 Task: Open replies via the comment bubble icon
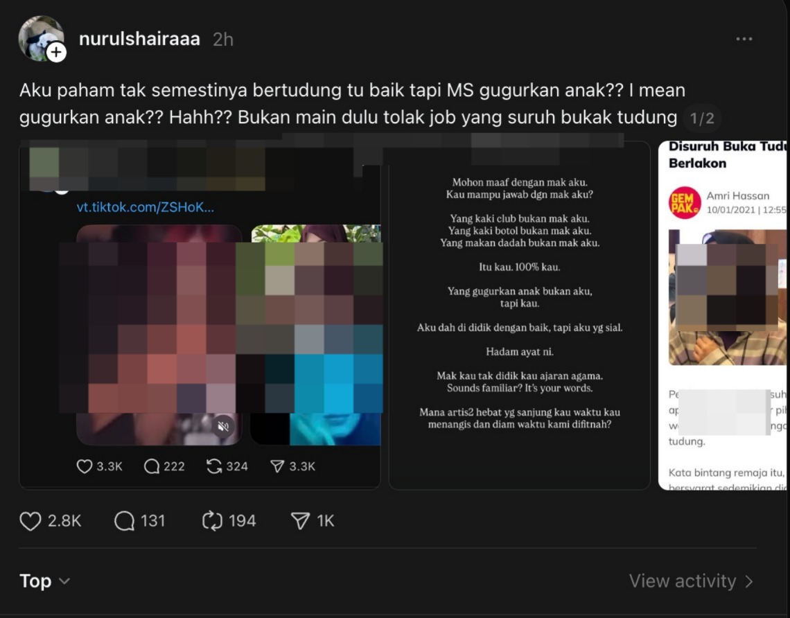124,521
